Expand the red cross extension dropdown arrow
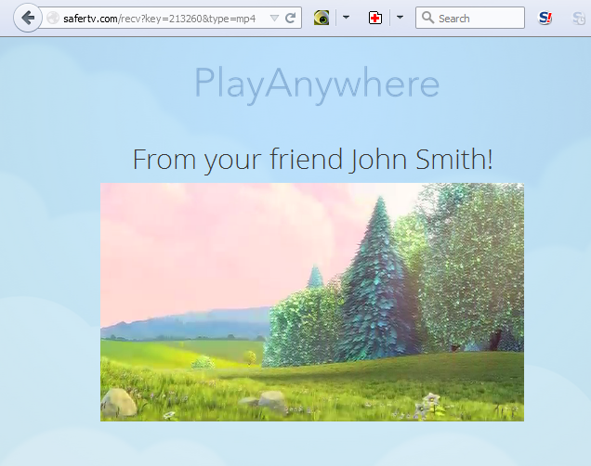 400,18
